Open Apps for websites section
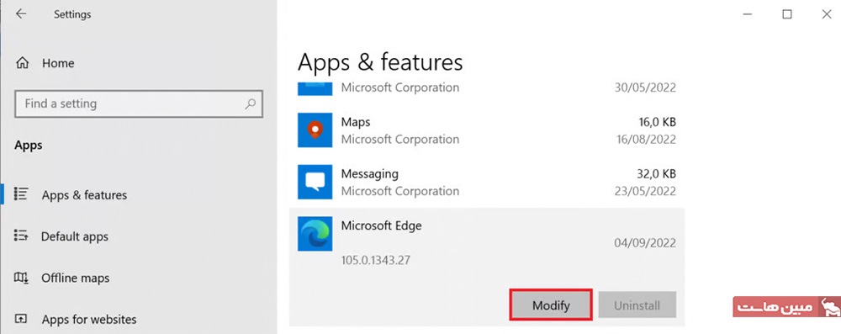Screen dimensions: 841x334 pyautogui.click(x=89, y=320)
